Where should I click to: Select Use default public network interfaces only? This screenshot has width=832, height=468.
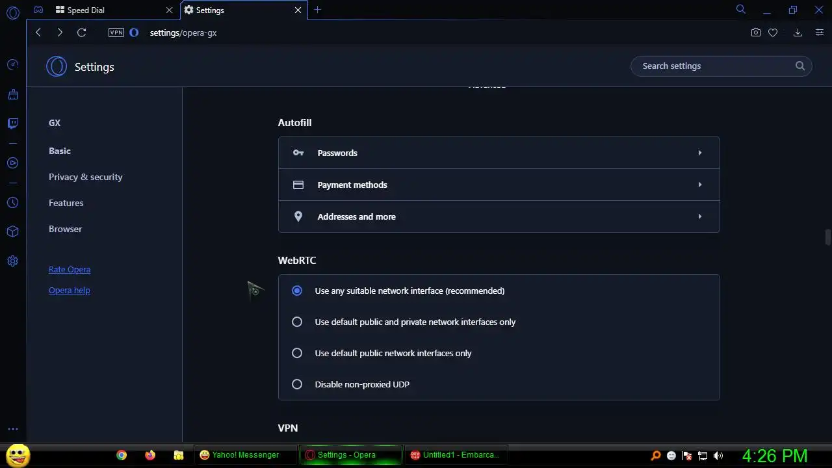tap(297, 353)
